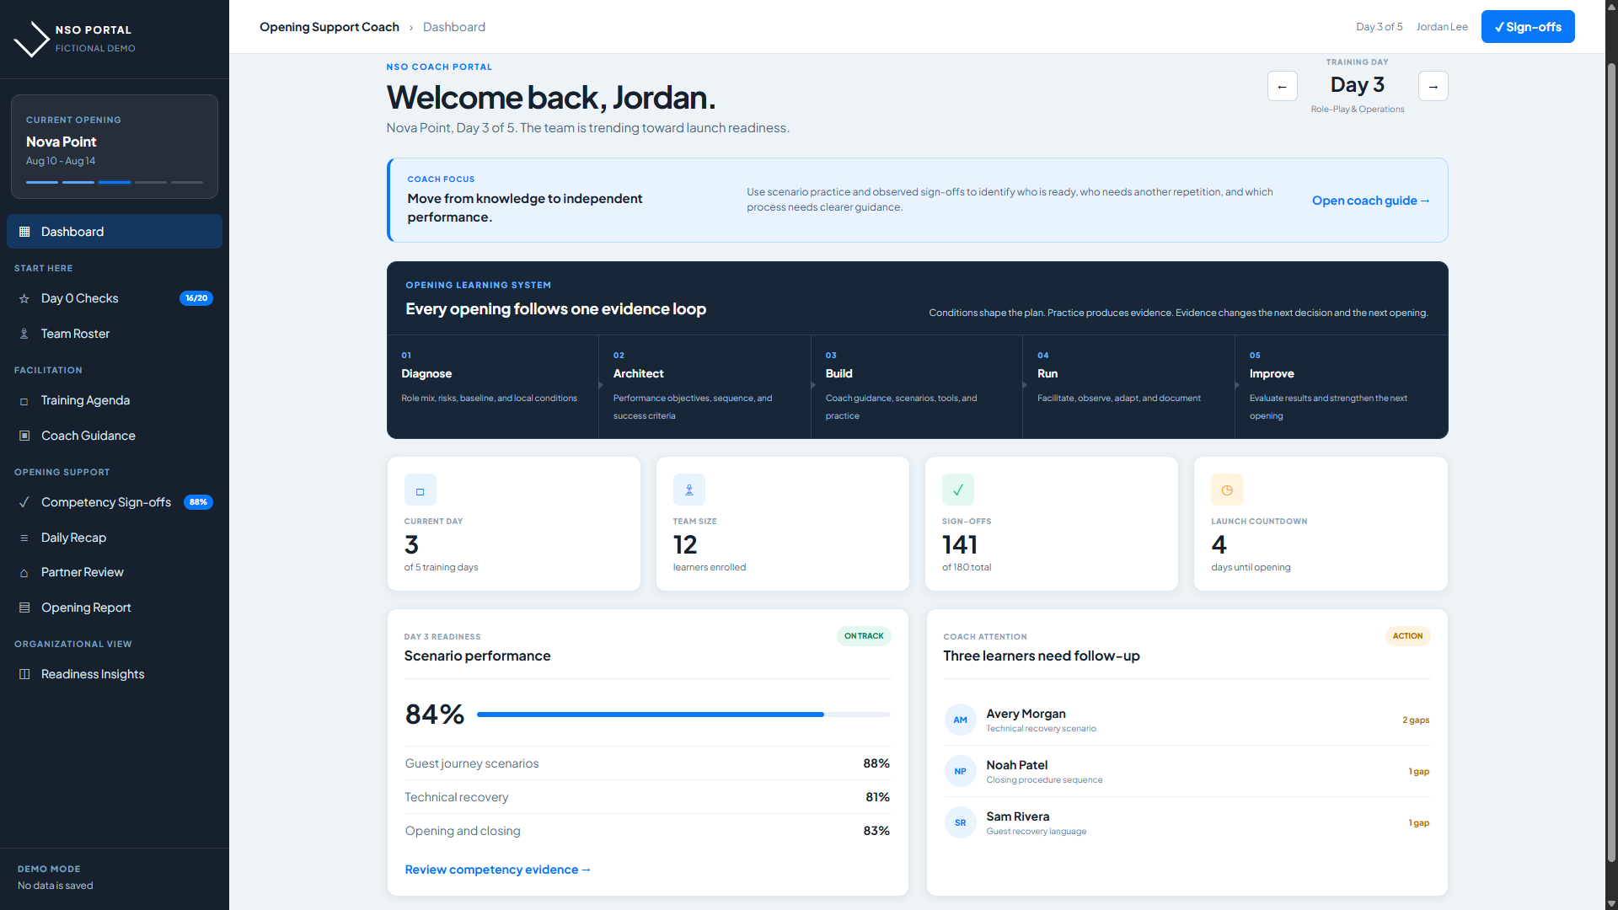Click the Day 3 of 5 header label
The height and width of the screenshot is (910, 1618).
(1380, 27)
